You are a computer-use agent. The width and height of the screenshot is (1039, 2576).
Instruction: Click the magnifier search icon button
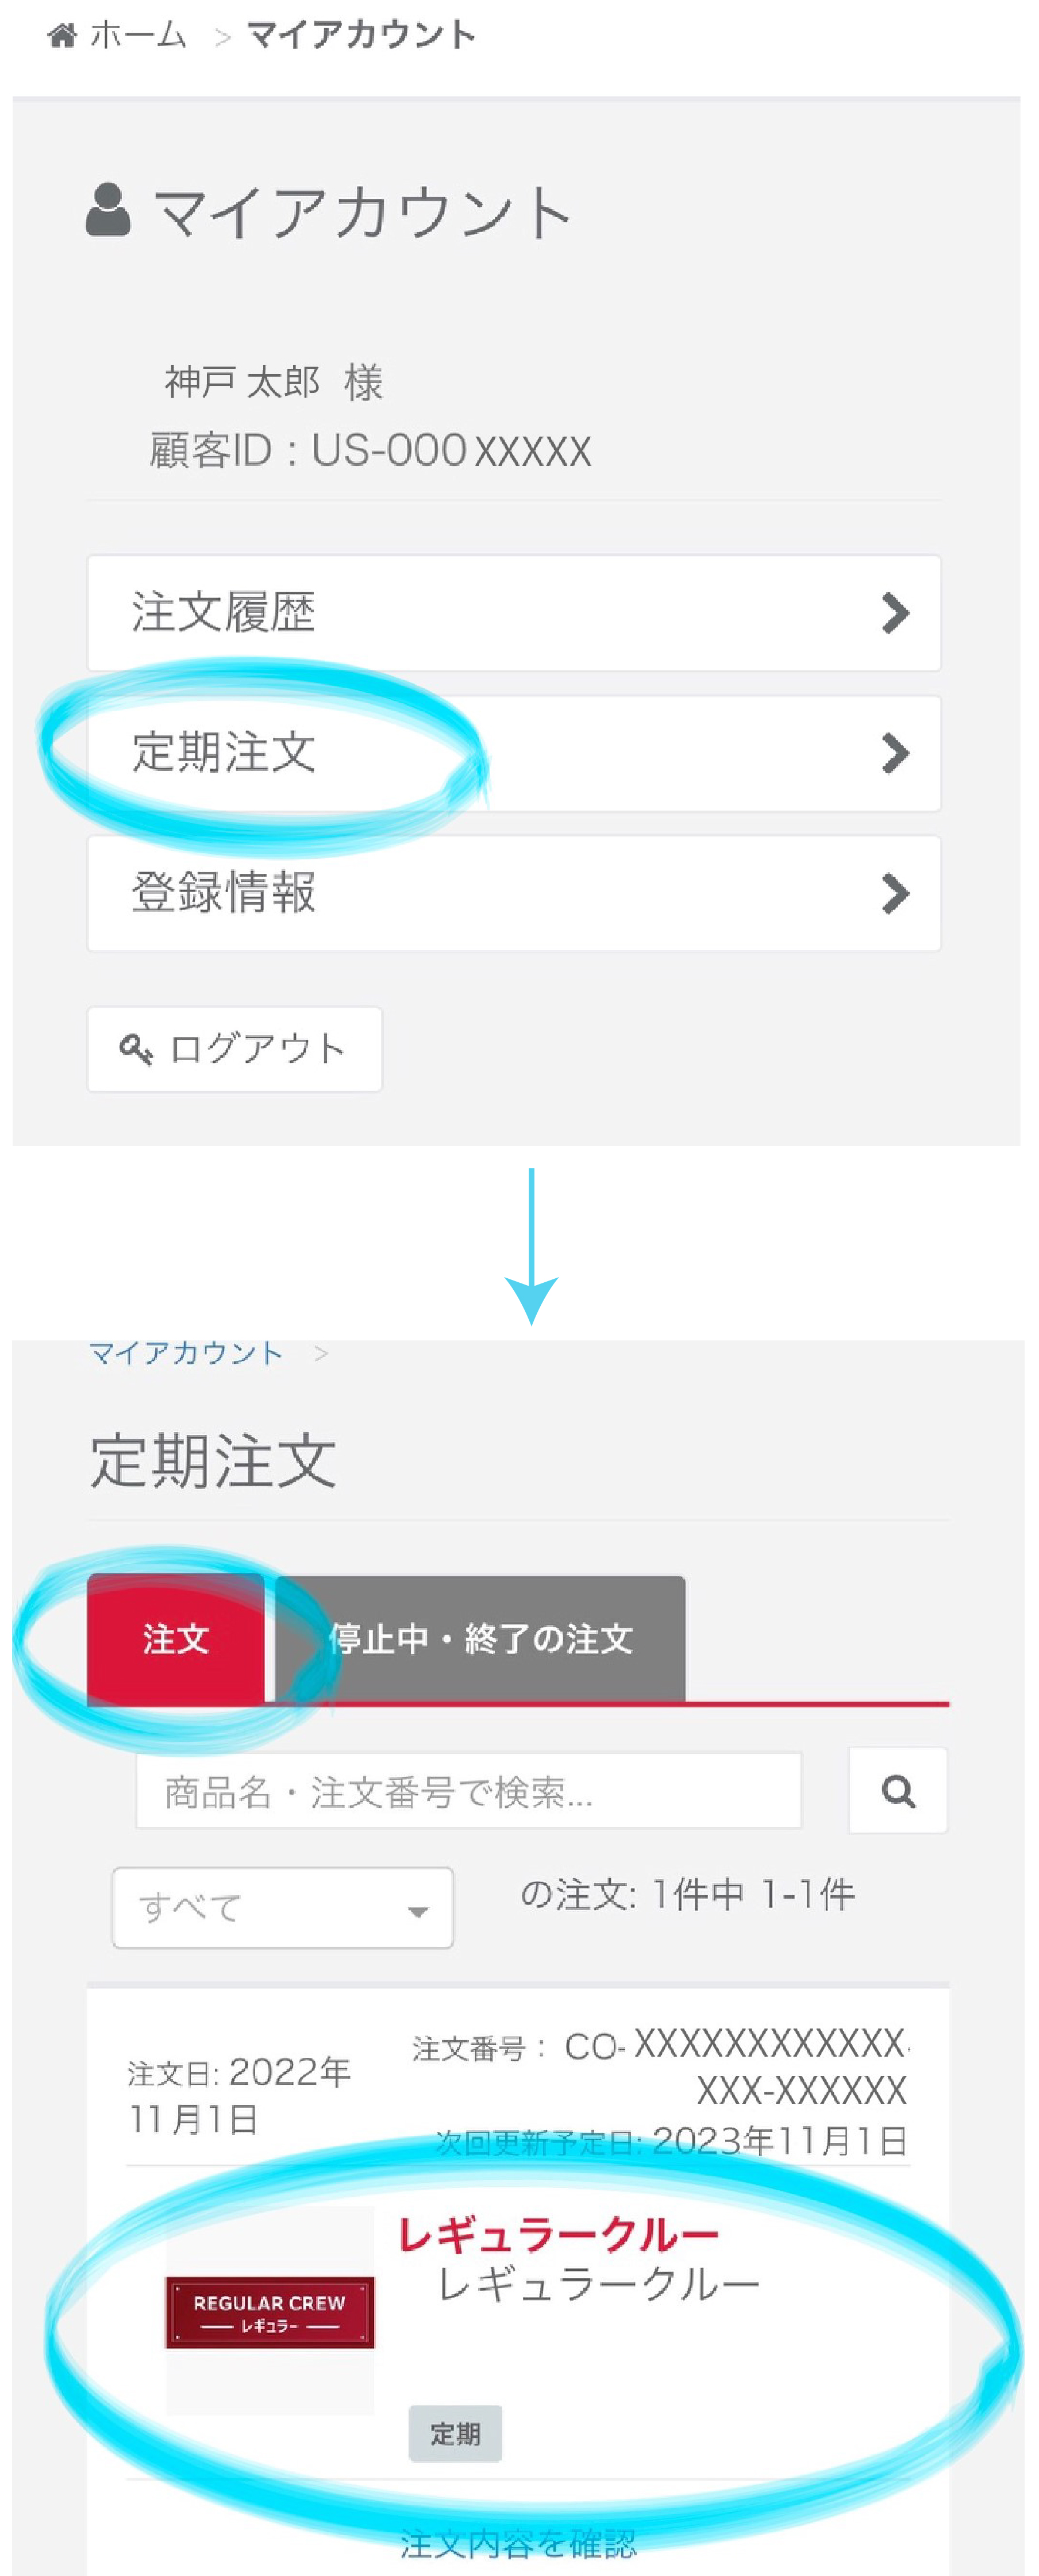point(898,1790)
